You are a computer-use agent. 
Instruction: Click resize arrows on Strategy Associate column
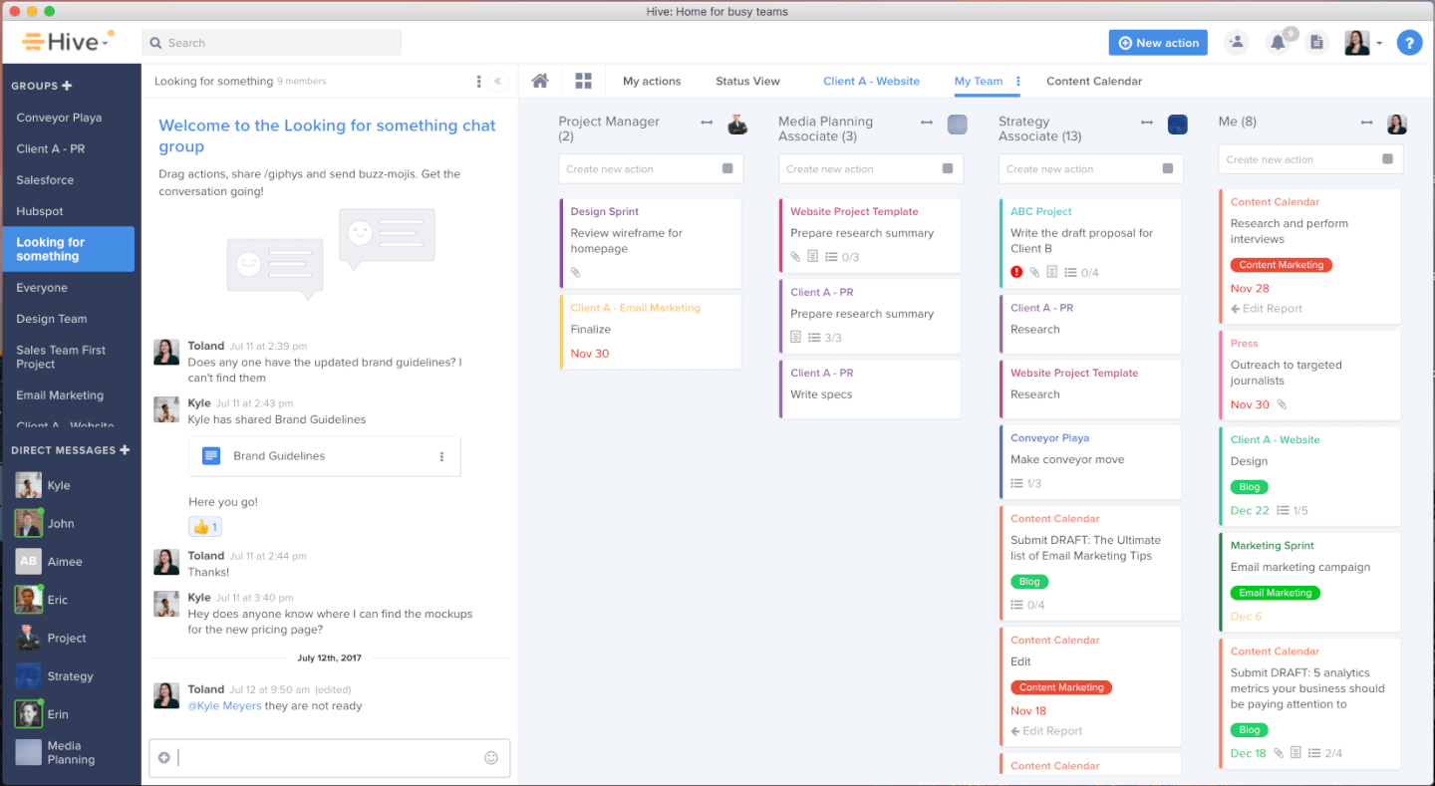click(1146, 123)
